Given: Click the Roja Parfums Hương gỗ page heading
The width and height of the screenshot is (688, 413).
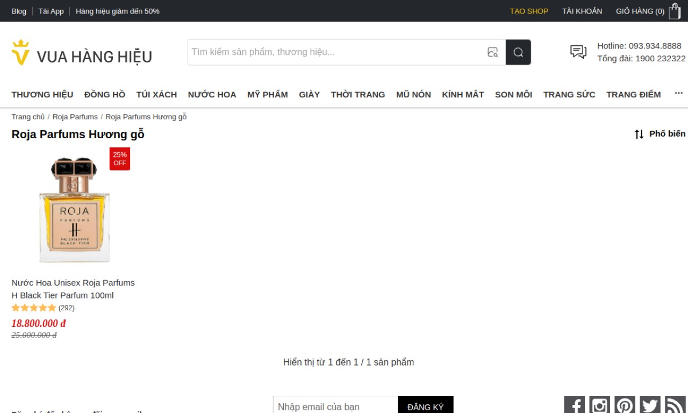Looking at the screenshot, I should point(78,134).
